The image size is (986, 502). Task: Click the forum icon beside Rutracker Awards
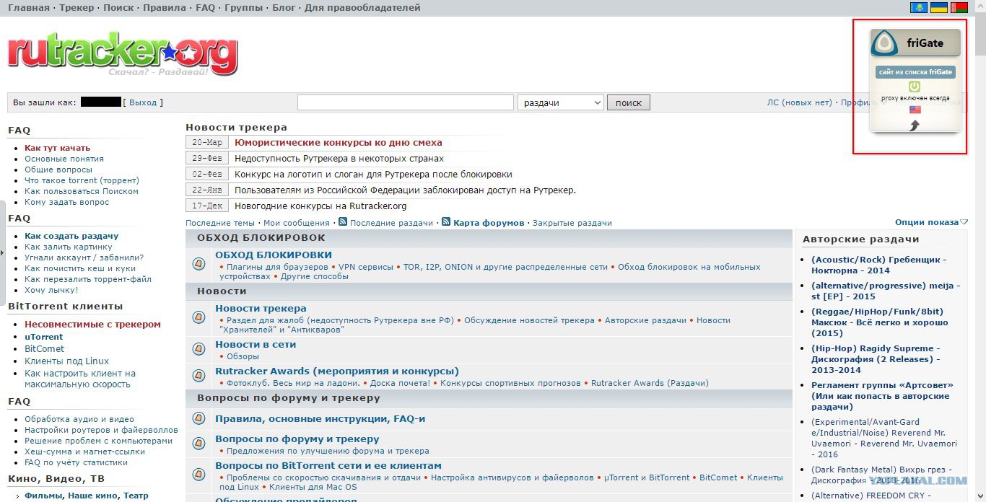(x=199, y=376)
